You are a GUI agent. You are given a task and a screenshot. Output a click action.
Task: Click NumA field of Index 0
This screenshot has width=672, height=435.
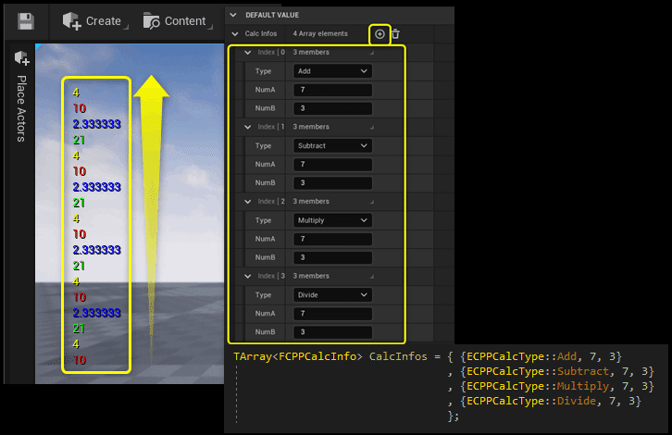click(x=332, y=90)
